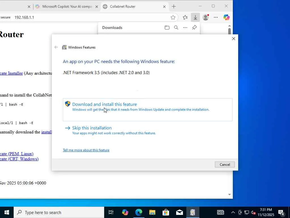Click the network icon in system tray
The width and height of the screenshot is (290, 218).
point(247,212)
